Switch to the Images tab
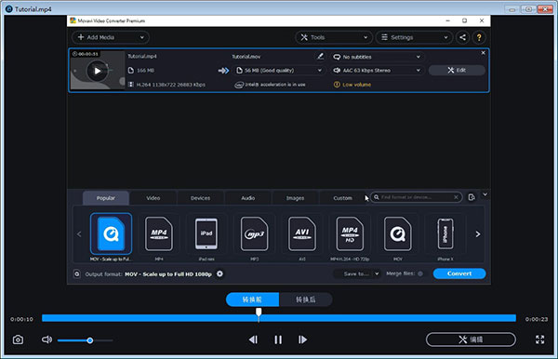The image size is (558, 359). click(x=296, y=198)
